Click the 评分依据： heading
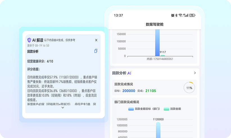Screen dimensions: 231x138 33,69
